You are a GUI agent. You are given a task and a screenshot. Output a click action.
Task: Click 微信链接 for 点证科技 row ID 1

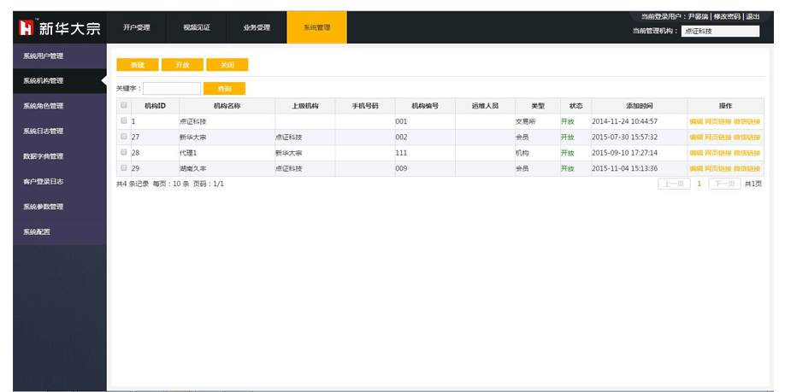tap(747, 121)
